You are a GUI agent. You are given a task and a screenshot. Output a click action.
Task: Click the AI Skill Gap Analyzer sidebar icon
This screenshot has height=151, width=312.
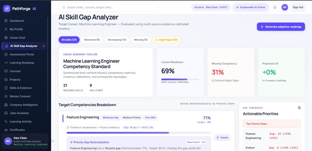pyautogui.click(x=6, y=46)
